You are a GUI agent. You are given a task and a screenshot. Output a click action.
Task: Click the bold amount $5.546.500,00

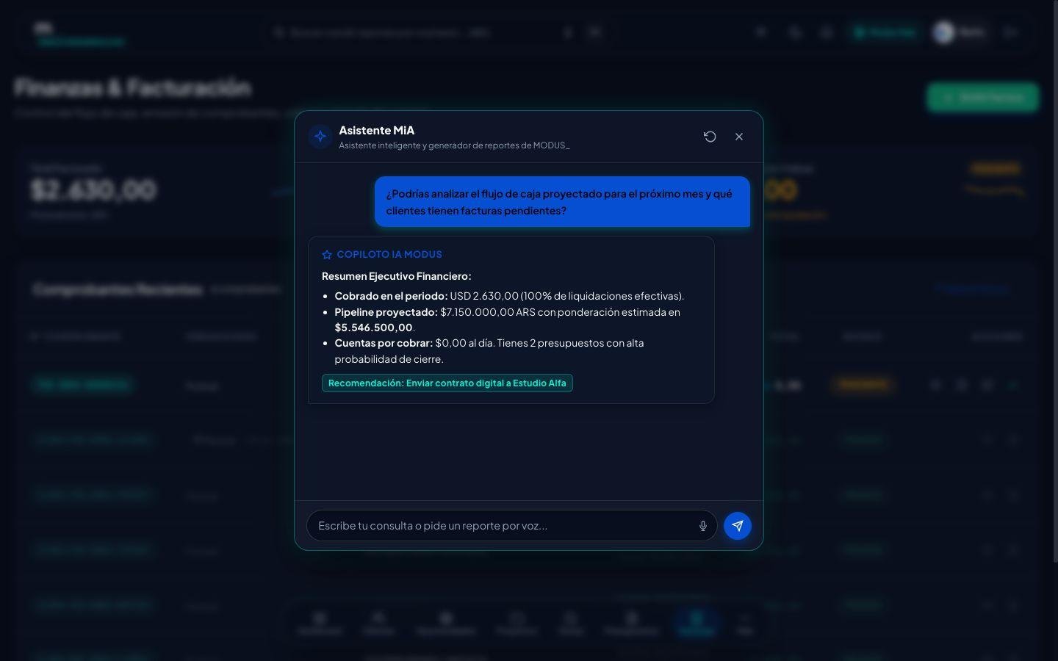coord(373,328)
